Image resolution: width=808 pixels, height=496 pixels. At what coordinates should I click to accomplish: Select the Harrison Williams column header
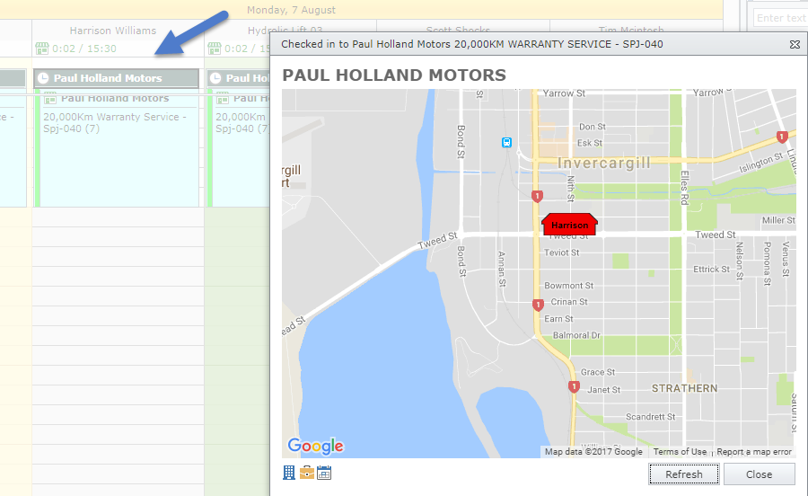113,31
